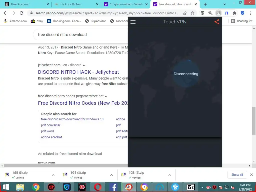Screen dimensions: 256x192
Task: Reload the current page
Action: pos(21,13)
